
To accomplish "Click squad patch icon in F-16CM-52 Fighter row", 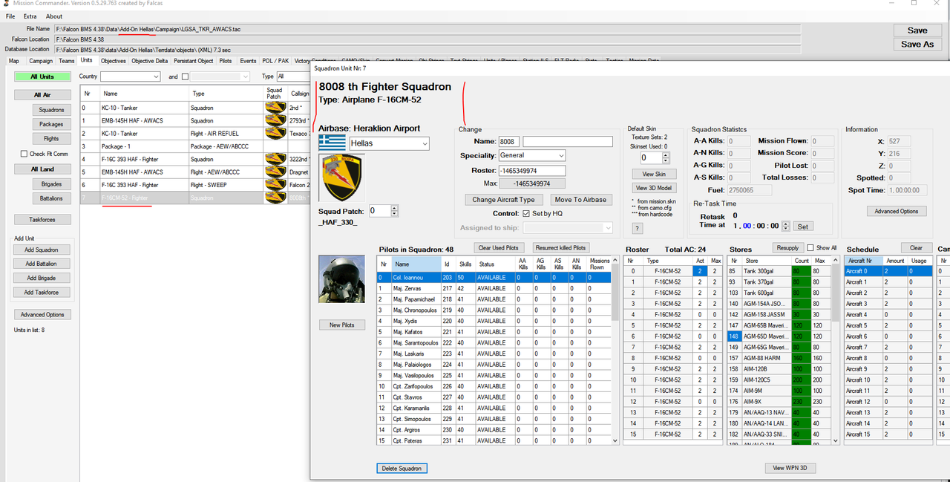I will [x=275, y=197].
